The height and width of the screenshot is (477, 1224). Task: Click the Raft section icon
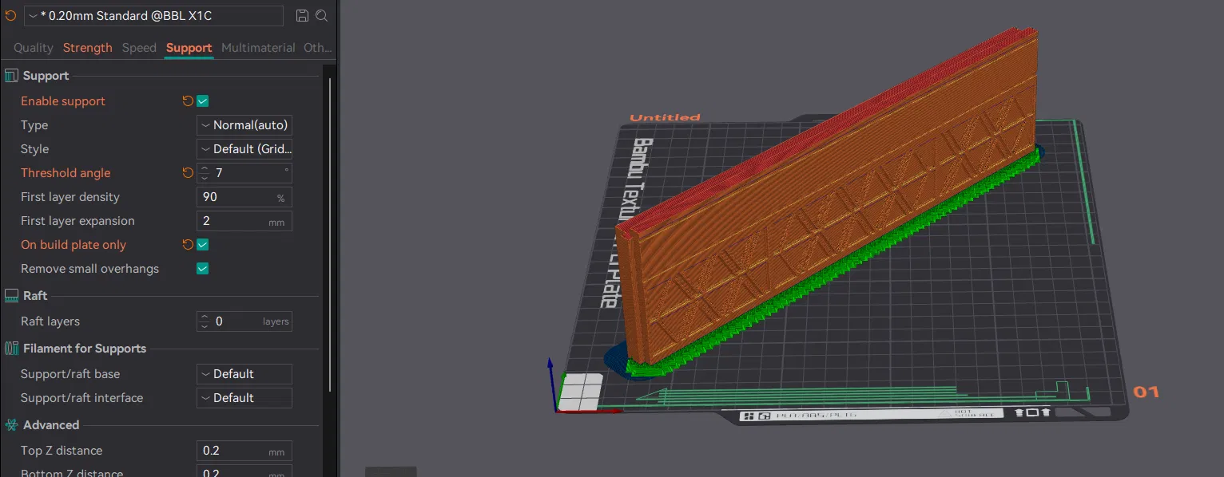click(11, 296)
